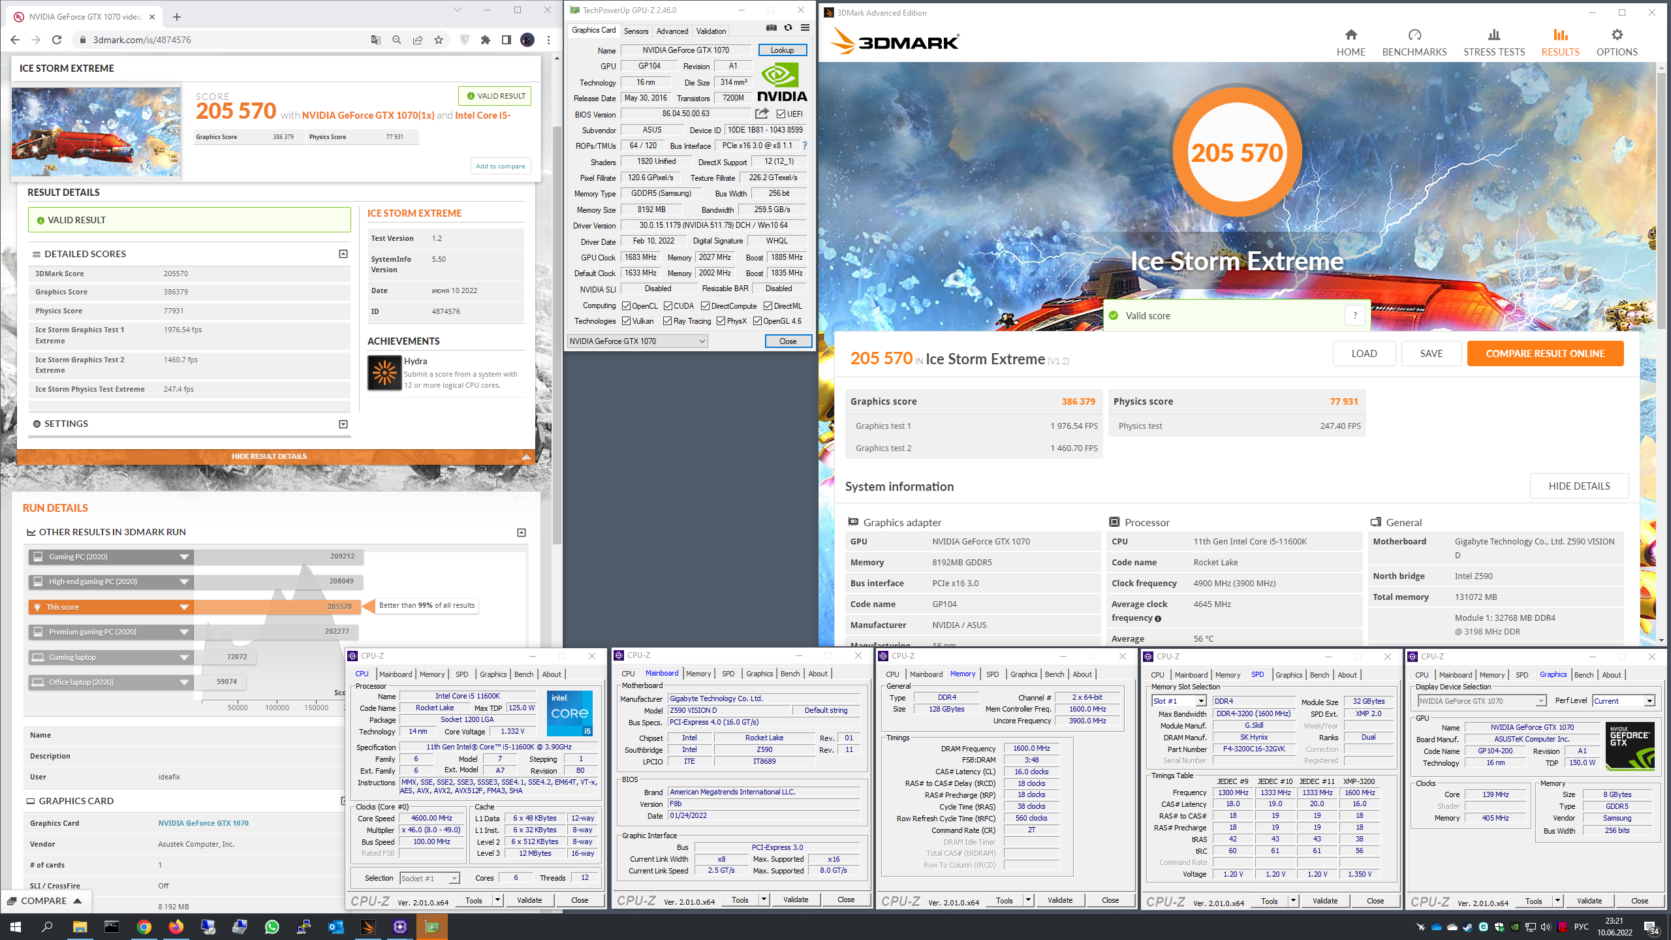Toggle UEFI checkbox in GPU-Z
This screenshot has height=940, width=1671.
click(781, 114)
